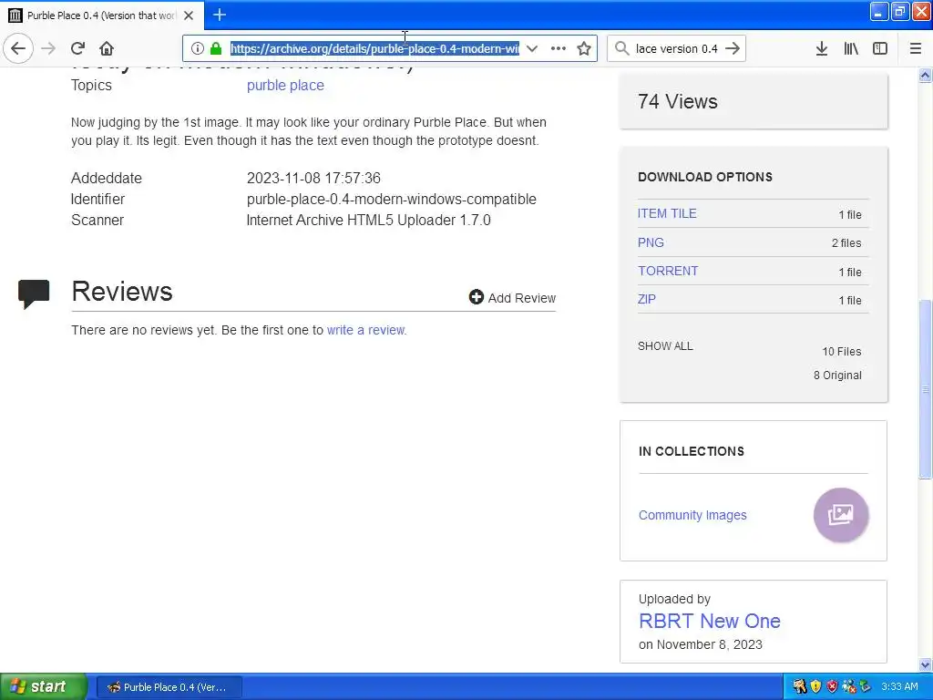
Task: Click the taskbar clock showing 3:33 AM
Action: 899,686
